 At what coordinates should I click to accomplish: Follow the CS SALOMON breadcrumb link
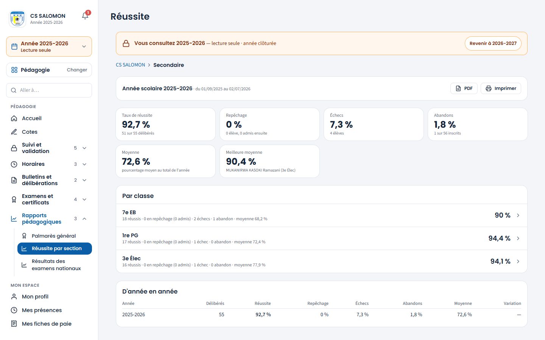coord(130,65)
